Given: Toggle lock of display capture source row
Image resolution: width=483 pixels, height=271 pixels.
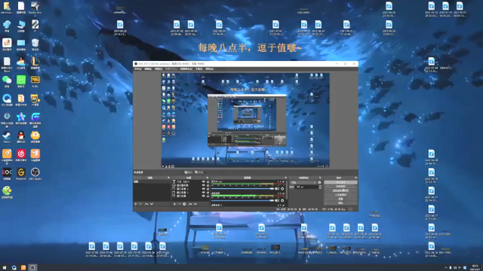Looking at the screenshot, I should [208, 185].
